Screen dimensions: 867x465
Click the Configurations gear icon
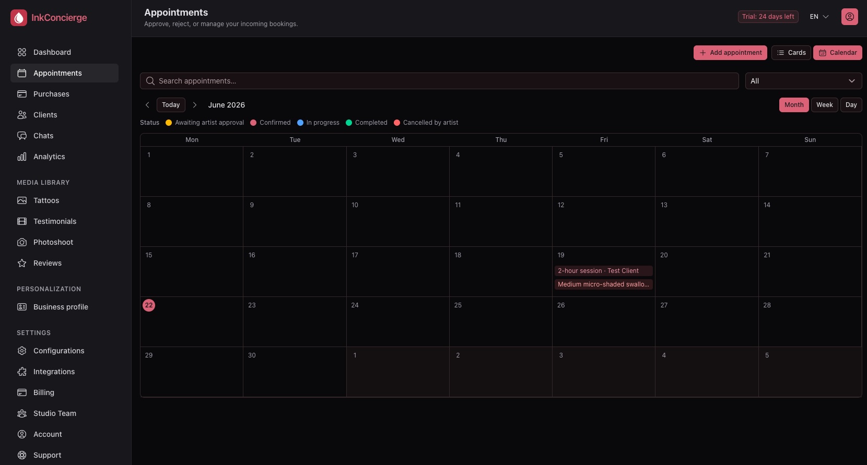22,351
